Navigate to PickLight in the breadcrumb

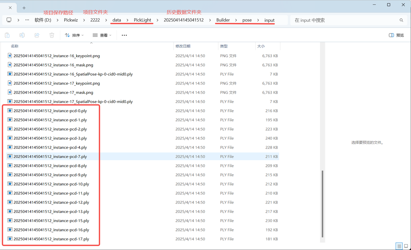click(142, 20)
